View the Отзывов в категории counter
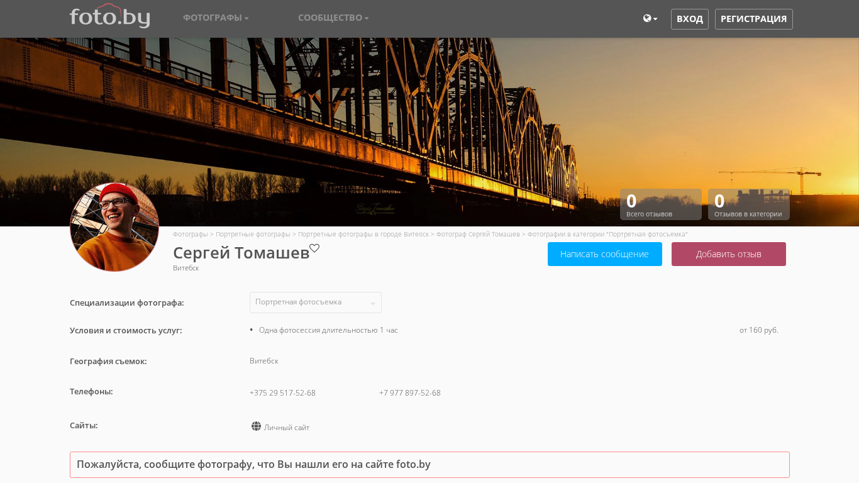 [748, 204]
